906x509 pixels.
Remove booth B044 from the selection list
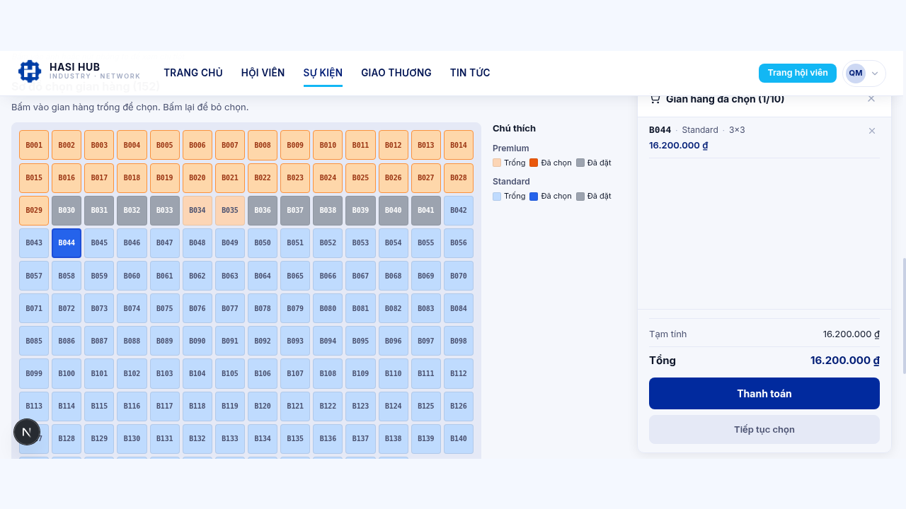click(872, 131)
